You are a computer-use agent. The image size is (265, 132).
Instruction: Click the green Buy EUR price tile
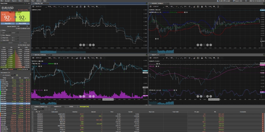23,17
